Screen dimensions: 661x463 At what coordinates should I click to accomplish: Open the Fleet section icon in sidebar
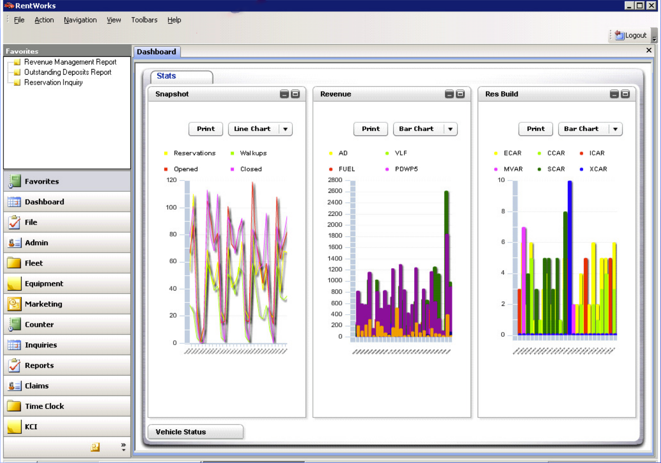pos(14,263)
